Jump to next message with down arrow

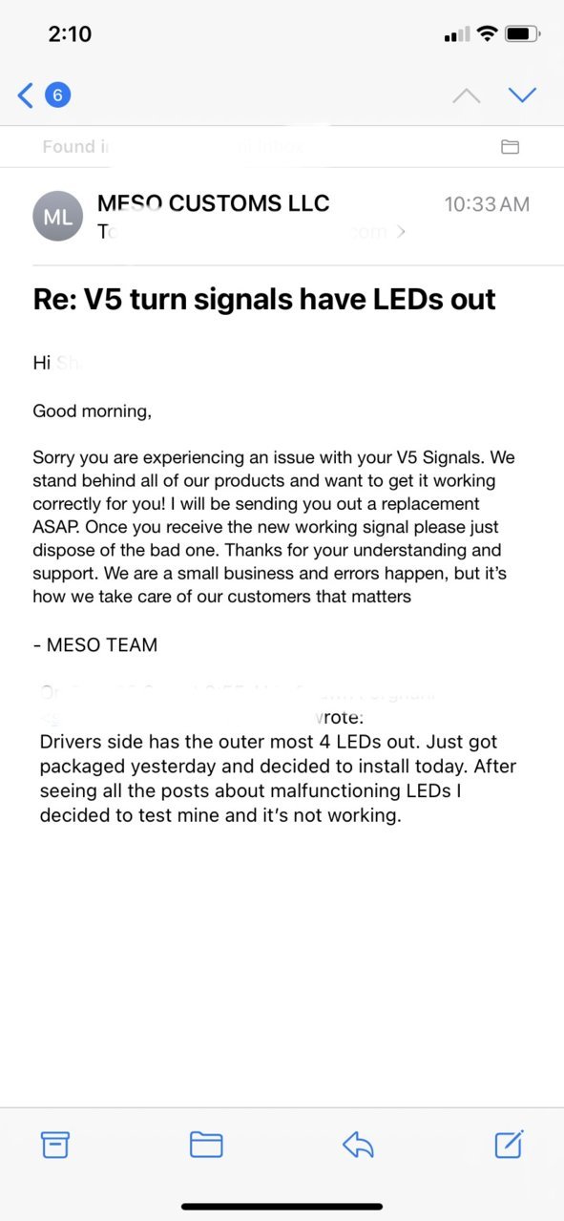(x=523, y=95)
